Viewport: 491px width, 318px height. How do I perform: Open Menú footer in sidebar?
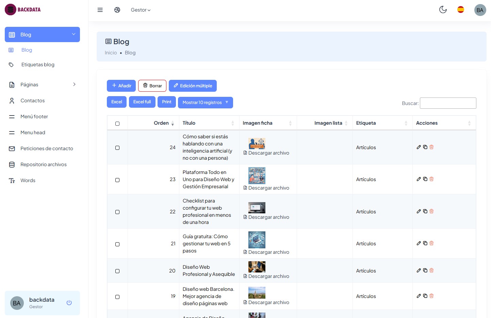[x=34, y=117]
